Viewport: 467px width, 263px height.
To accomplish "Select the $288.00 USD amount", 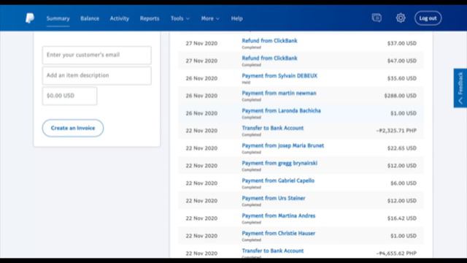I will coord(401,96).
